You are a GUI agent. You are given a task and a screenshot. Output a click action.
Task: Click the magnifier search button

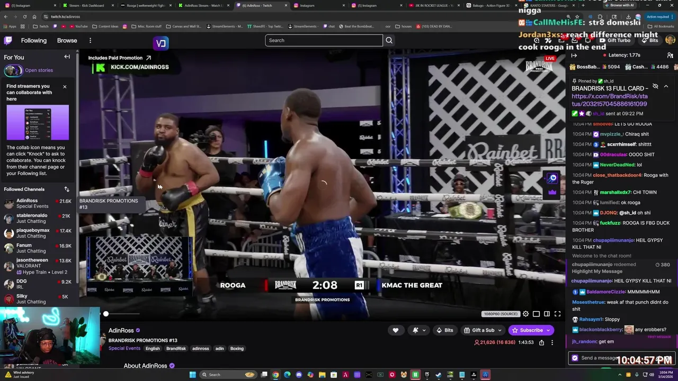389,40
